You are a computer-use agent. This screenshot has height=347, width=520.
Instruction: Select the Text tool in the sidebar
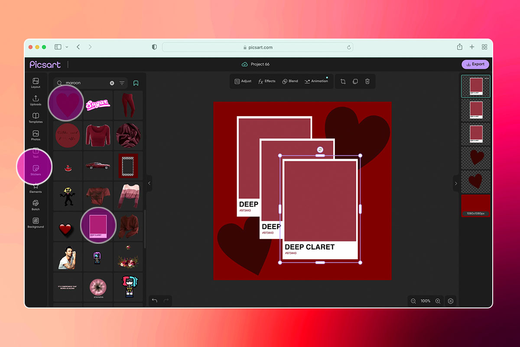pos(35,154)
